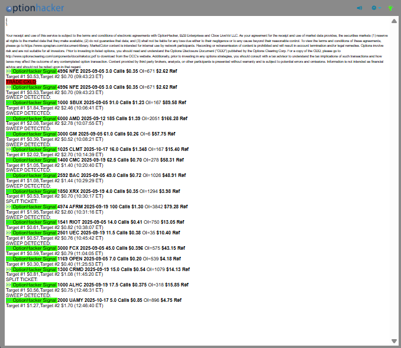Click the OptionHacker Signal tag for $BUX
401x348 pixels.
34,102
